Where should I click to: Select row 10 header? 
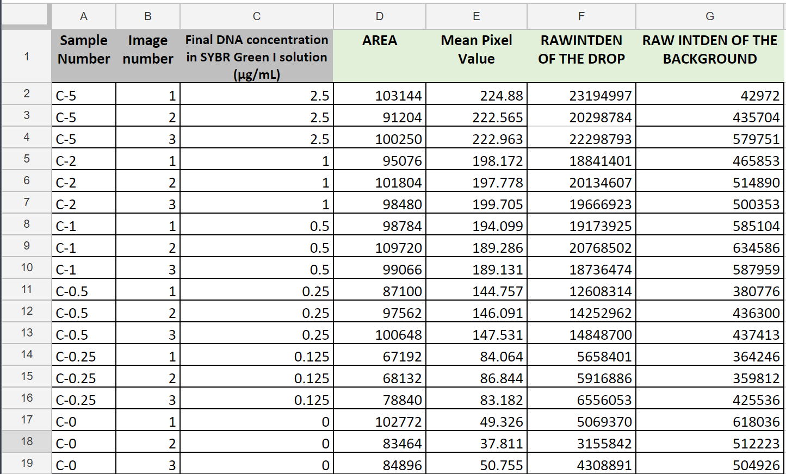point(27,267)
